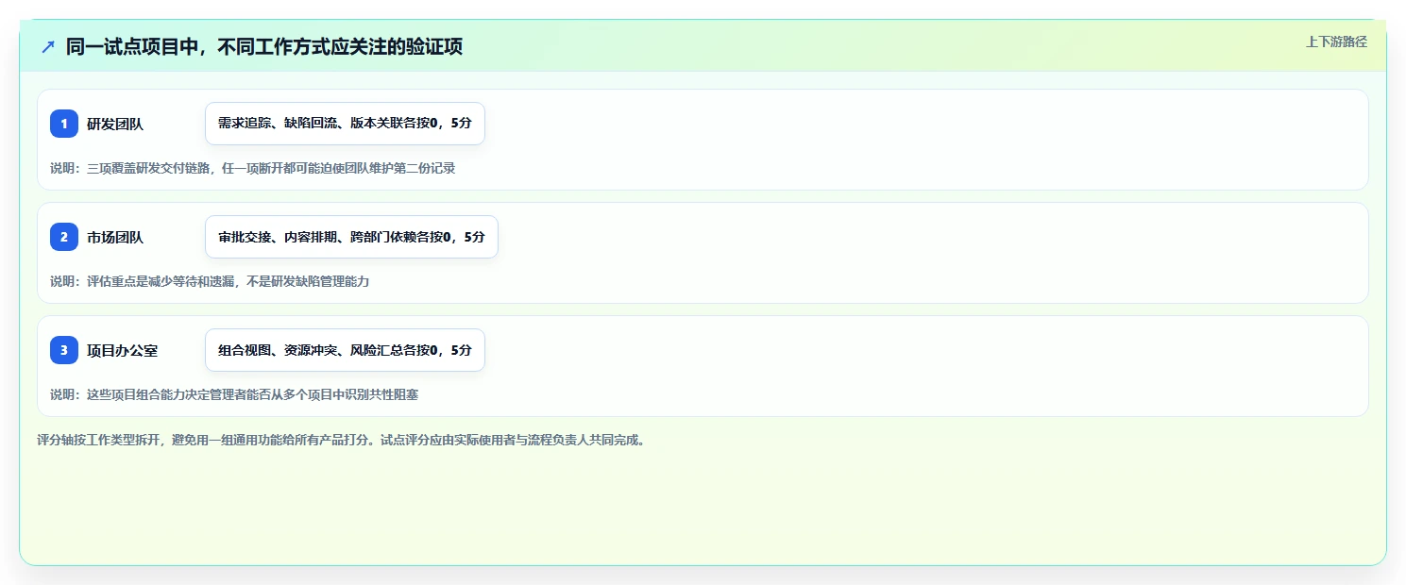This screenshot has height=585, width=1406.
Task: Click the 需求追踪、缺陷回流、版本关联 score chip
Action: pos(345,124)
